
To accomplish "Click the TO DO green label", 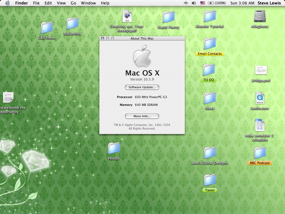I will 209,80.
